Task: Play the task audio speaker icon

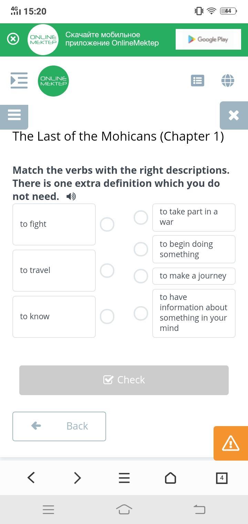Action: (x=71, y=196)
